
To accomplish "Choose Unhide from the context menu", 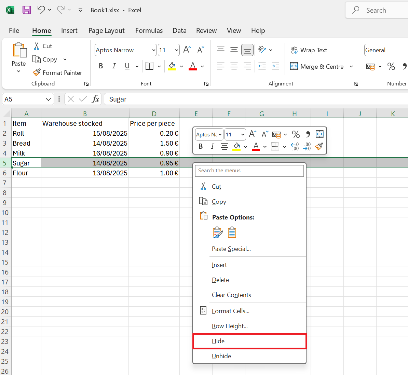I will pos(249,356).
